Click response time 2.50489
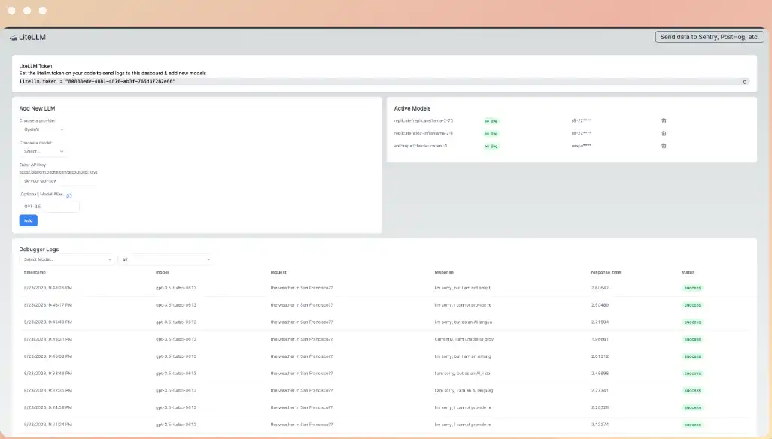Image resolution: width=772 pixels, height=439 pixels. click(x=600, y=305)
